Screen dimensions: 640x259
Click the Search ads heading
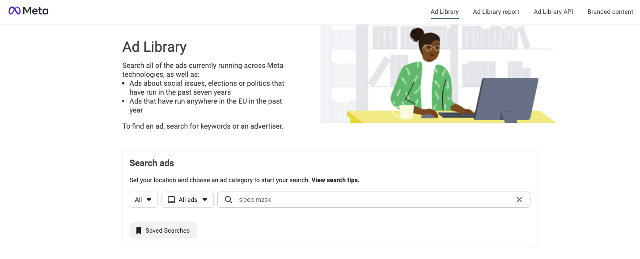point(151,163)
